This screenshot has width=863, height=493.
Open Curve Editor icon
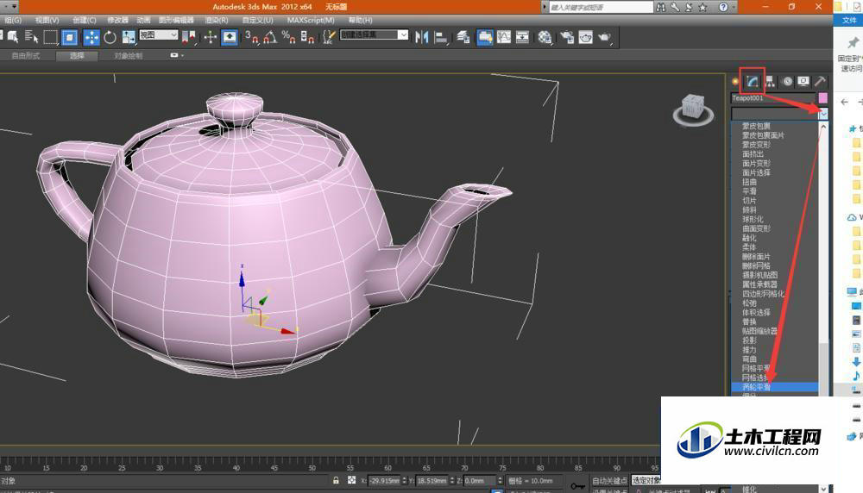pyautogui.click(x=504, y=37)
